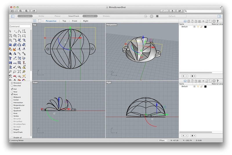
Task: Choose the blue Text object tool
Action: (10, 58)
